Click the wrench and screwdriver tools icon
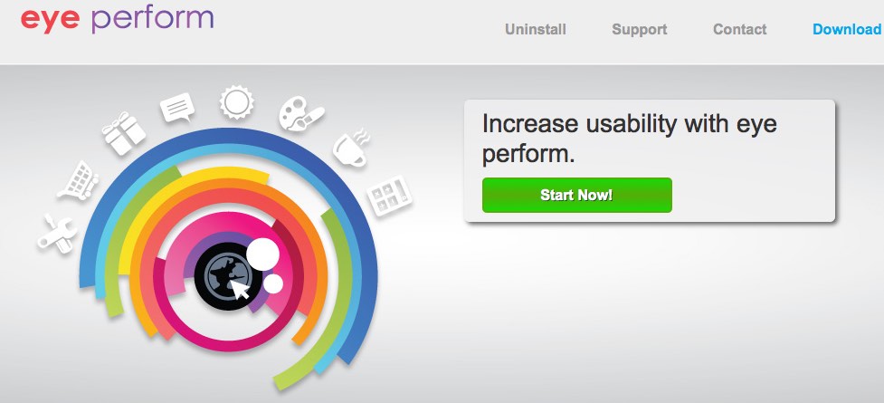The width and height of the screenshot is (884, 403). coord(57,233)
